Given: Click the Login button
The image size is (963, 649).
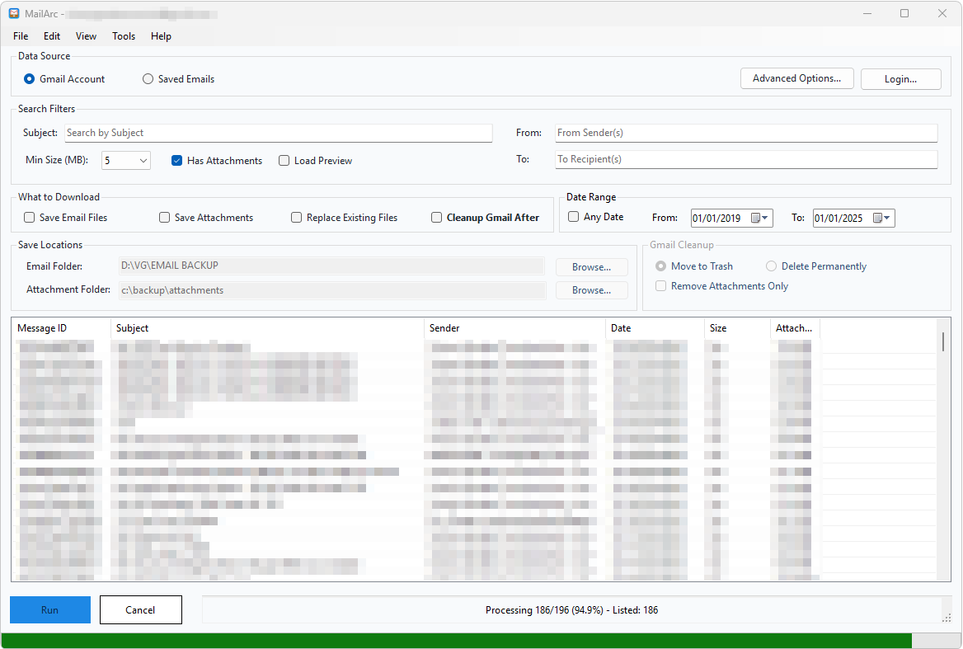Looking at the screenshot, I should 900,79.
